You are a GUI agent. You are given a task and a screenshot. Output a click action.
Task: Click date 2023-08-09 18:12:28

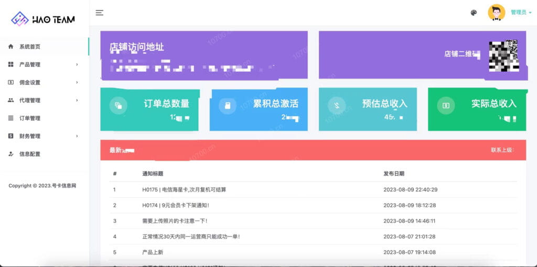pyautogui.click(x=410, y=205)
